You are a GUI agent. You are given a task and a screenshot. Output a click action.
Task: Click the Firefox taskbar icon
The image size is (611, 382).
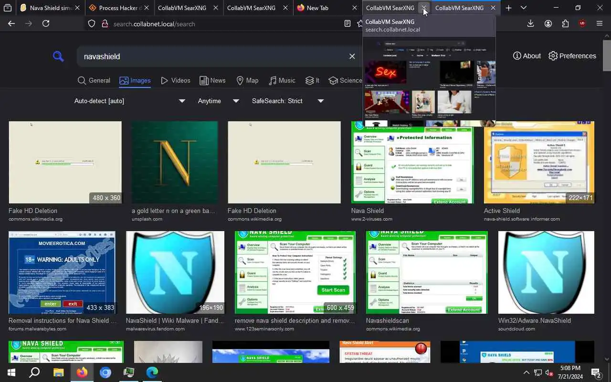[x=82, y=372]
